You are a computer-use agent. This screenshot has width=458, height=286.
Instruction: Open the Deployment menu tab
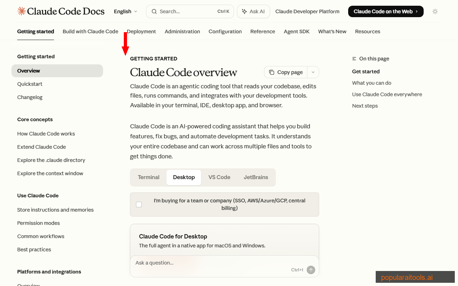(141, 31)
